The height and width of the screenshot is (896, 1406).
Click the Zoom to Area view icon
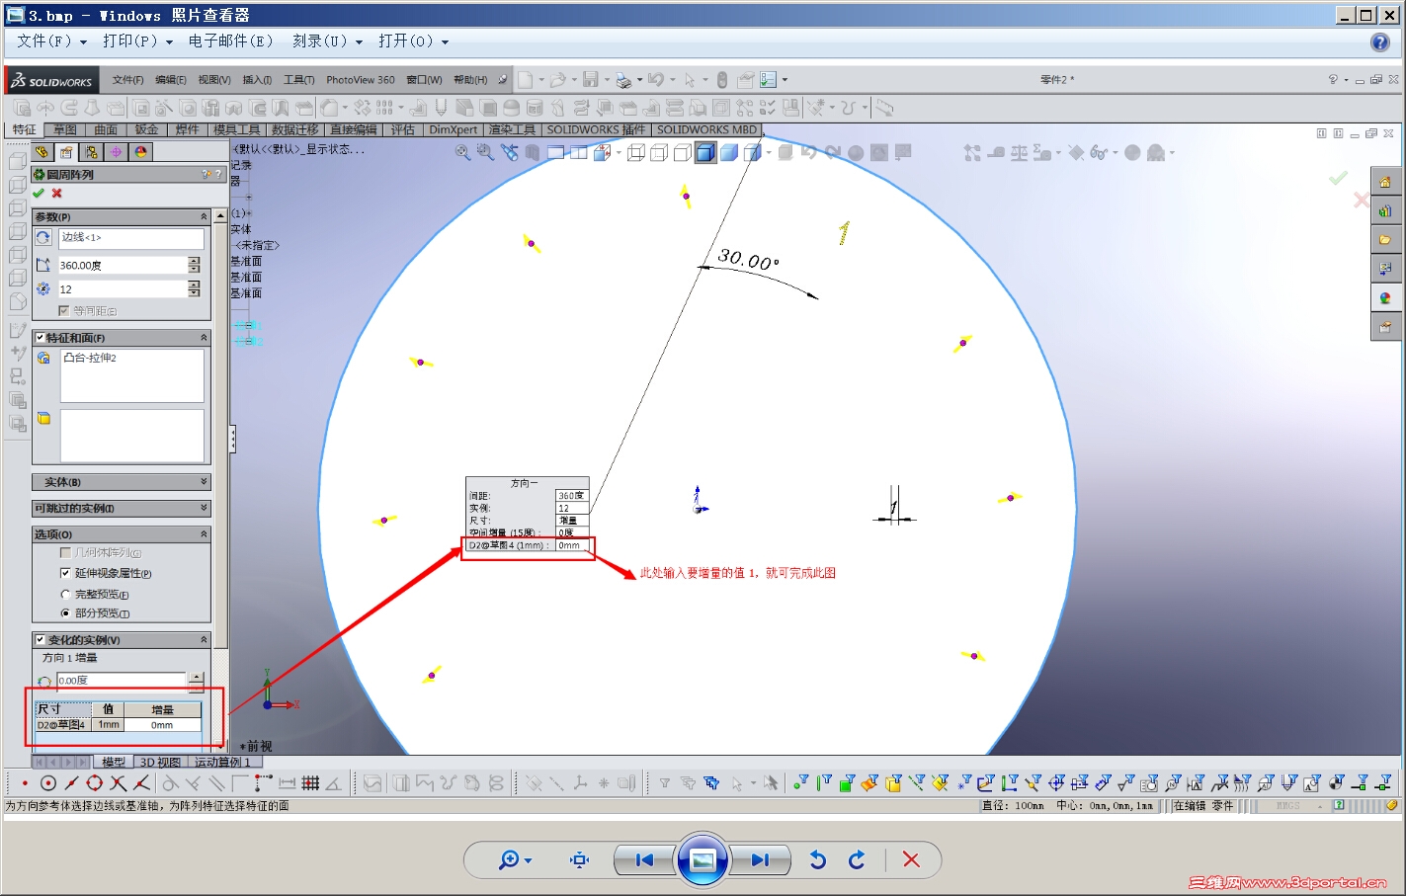485,152
